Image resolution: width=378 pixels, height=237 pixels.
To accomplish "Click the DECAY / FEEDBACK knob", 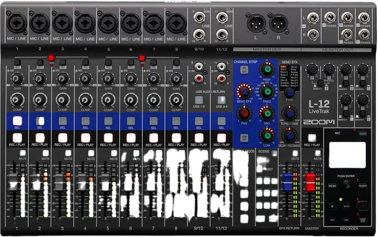I will click(289, 135).
